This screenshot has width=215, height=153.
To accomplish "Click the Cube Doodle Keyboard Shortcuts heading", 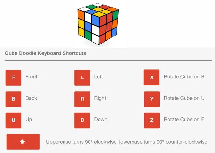I will point(46,53).
